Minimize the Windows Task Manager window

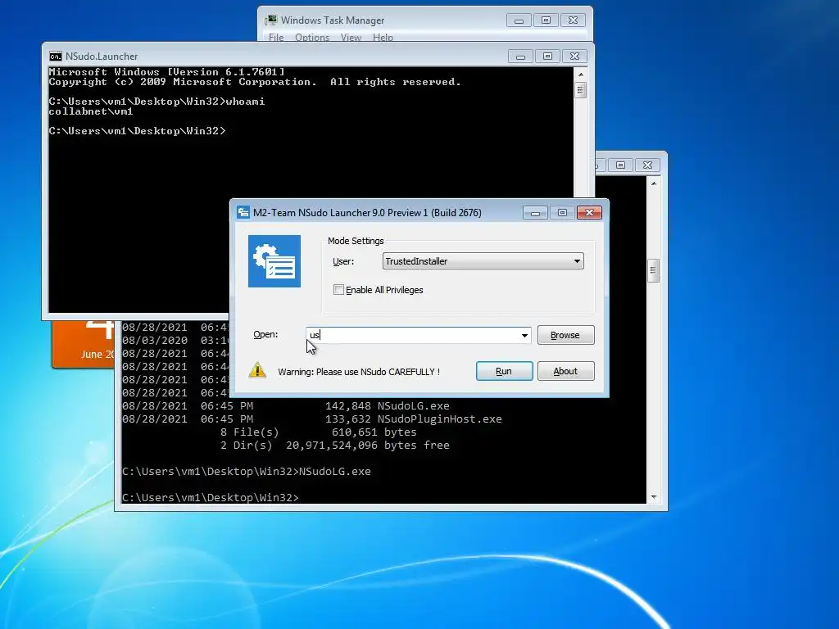519,20
